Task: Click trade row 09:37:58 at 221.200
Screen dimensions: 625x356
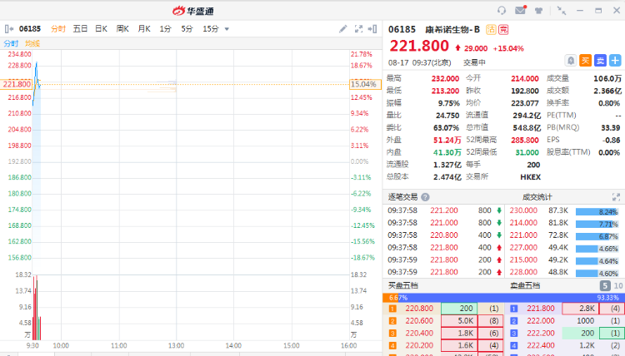Action: click(444, 210)
